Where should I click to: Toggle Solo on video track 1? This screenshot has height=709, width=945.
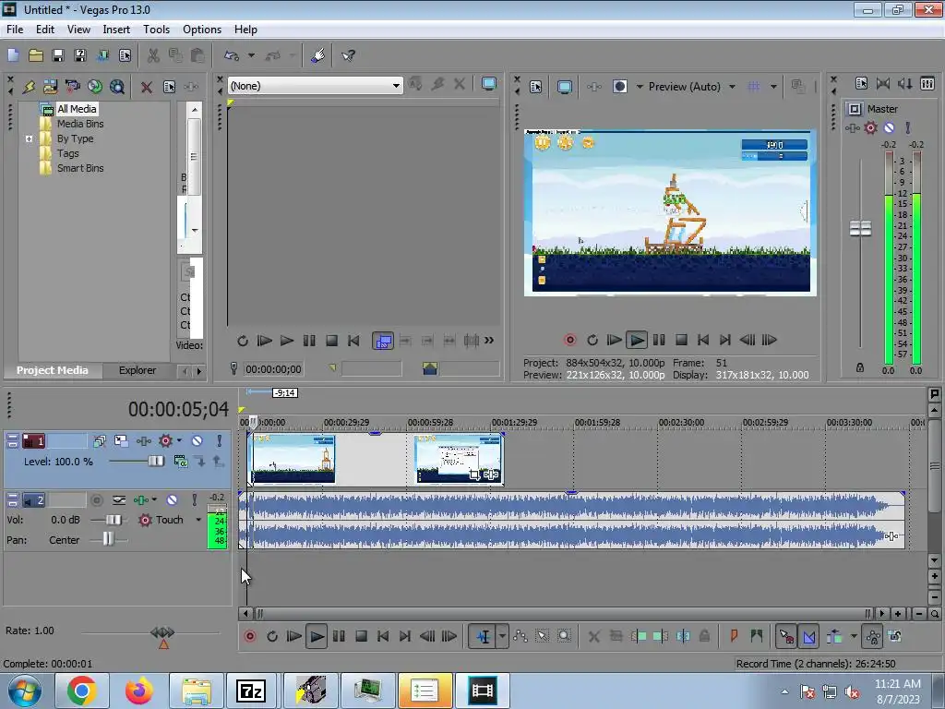pyautogui.click(x=220, y=441)
